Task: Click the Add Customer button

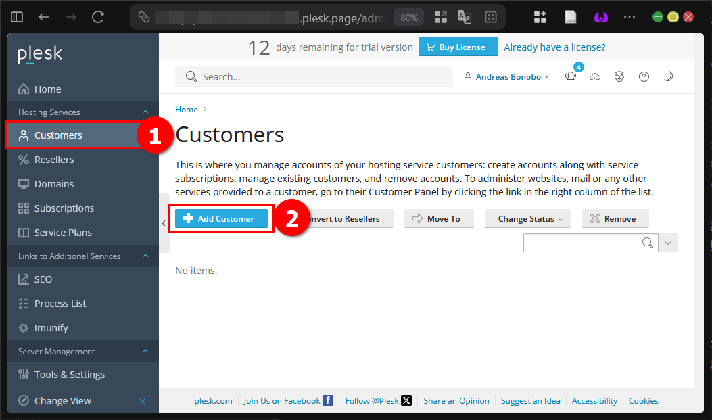Action: [x=221, y=218]
